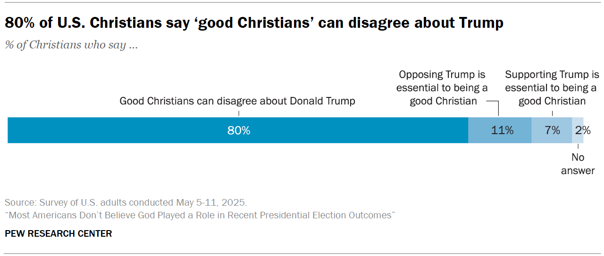The image size is (604, 256).
Task: Click the 'Opposing Trump is essential' label
Action: pos(442,88)
